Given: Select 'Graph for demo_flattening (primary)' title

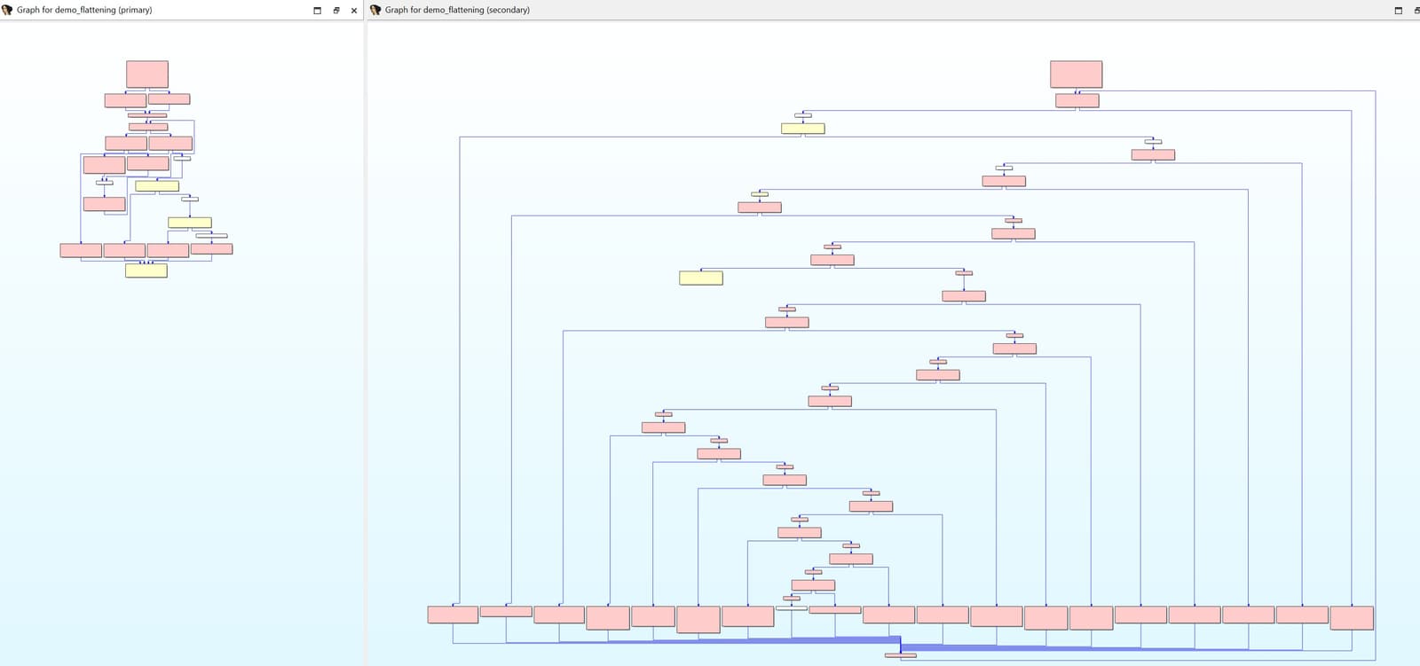Looking at the screenshot, I should [x=84, y=10].
